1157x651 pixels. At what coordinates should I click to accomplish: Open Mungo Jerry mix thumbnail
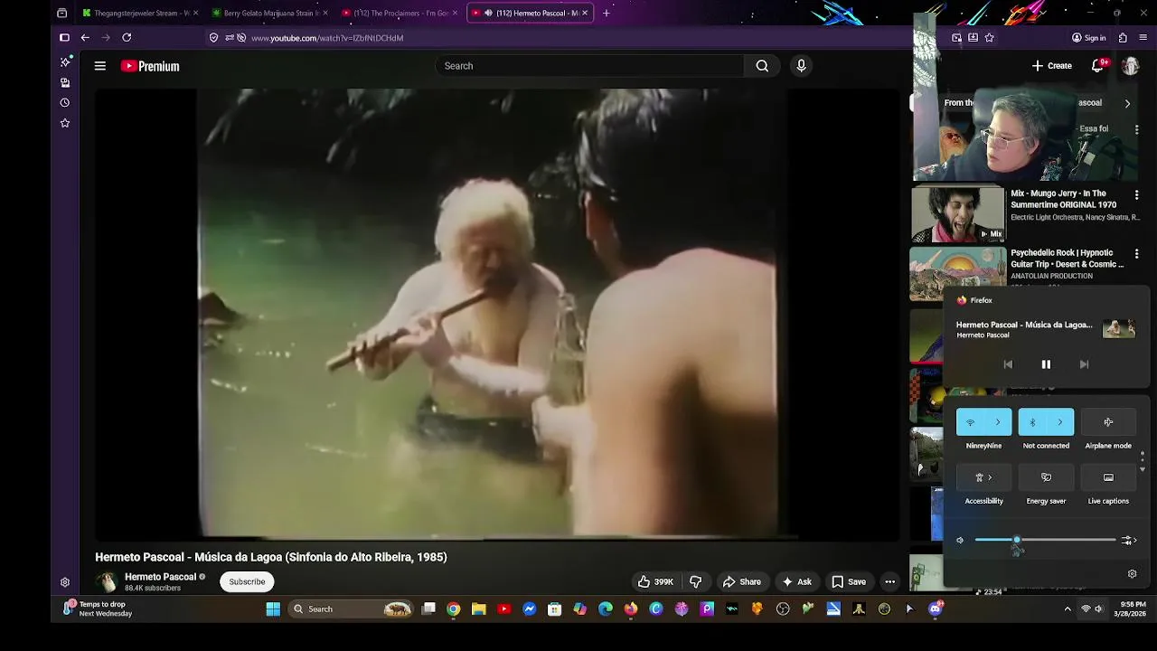click(x=957, y=215)
